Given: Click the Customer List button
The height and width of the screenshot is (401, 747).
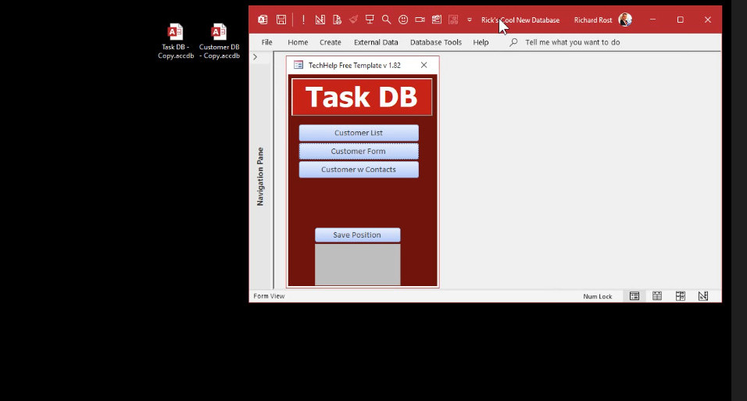Looking at the screenshot, I should tap(359, 133).
